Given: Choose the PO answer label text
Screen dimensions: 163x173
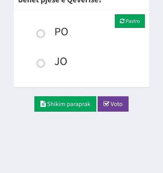Looking at the screenshot, I should coord(61,32).
